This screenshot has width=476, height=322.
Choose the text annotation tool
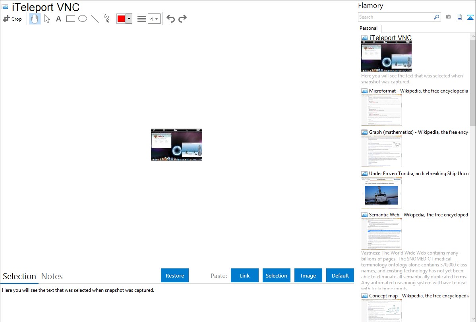58,19
